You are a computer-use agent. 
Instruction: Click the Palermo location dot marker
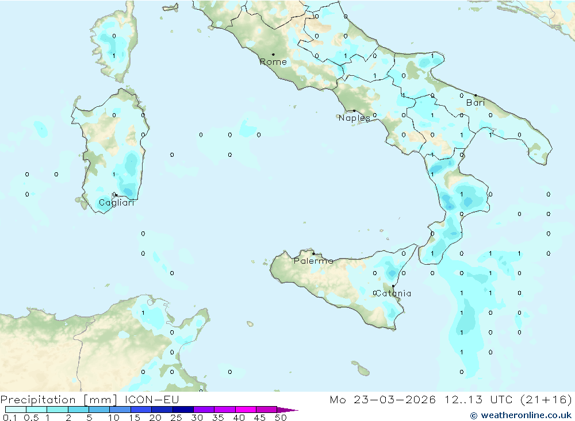pyautogui.click(x=313, y=253)
